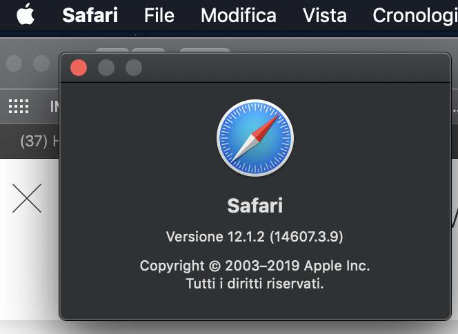This screenshot has width=458, height=334.
Task: Click the empty title bar of About dialog
Action: click(x=290, y=68)
